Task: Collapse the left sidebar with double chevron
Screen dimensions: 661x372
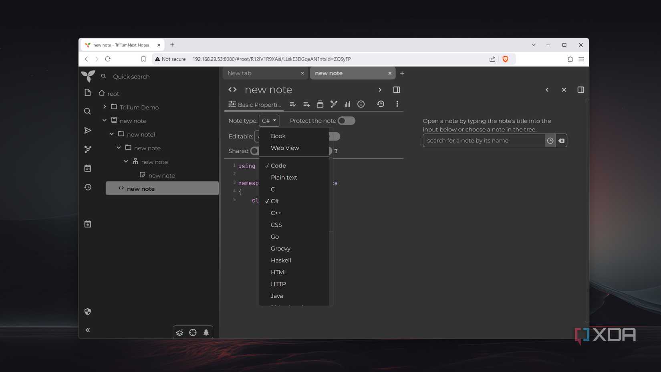Action: coord(87,330)
